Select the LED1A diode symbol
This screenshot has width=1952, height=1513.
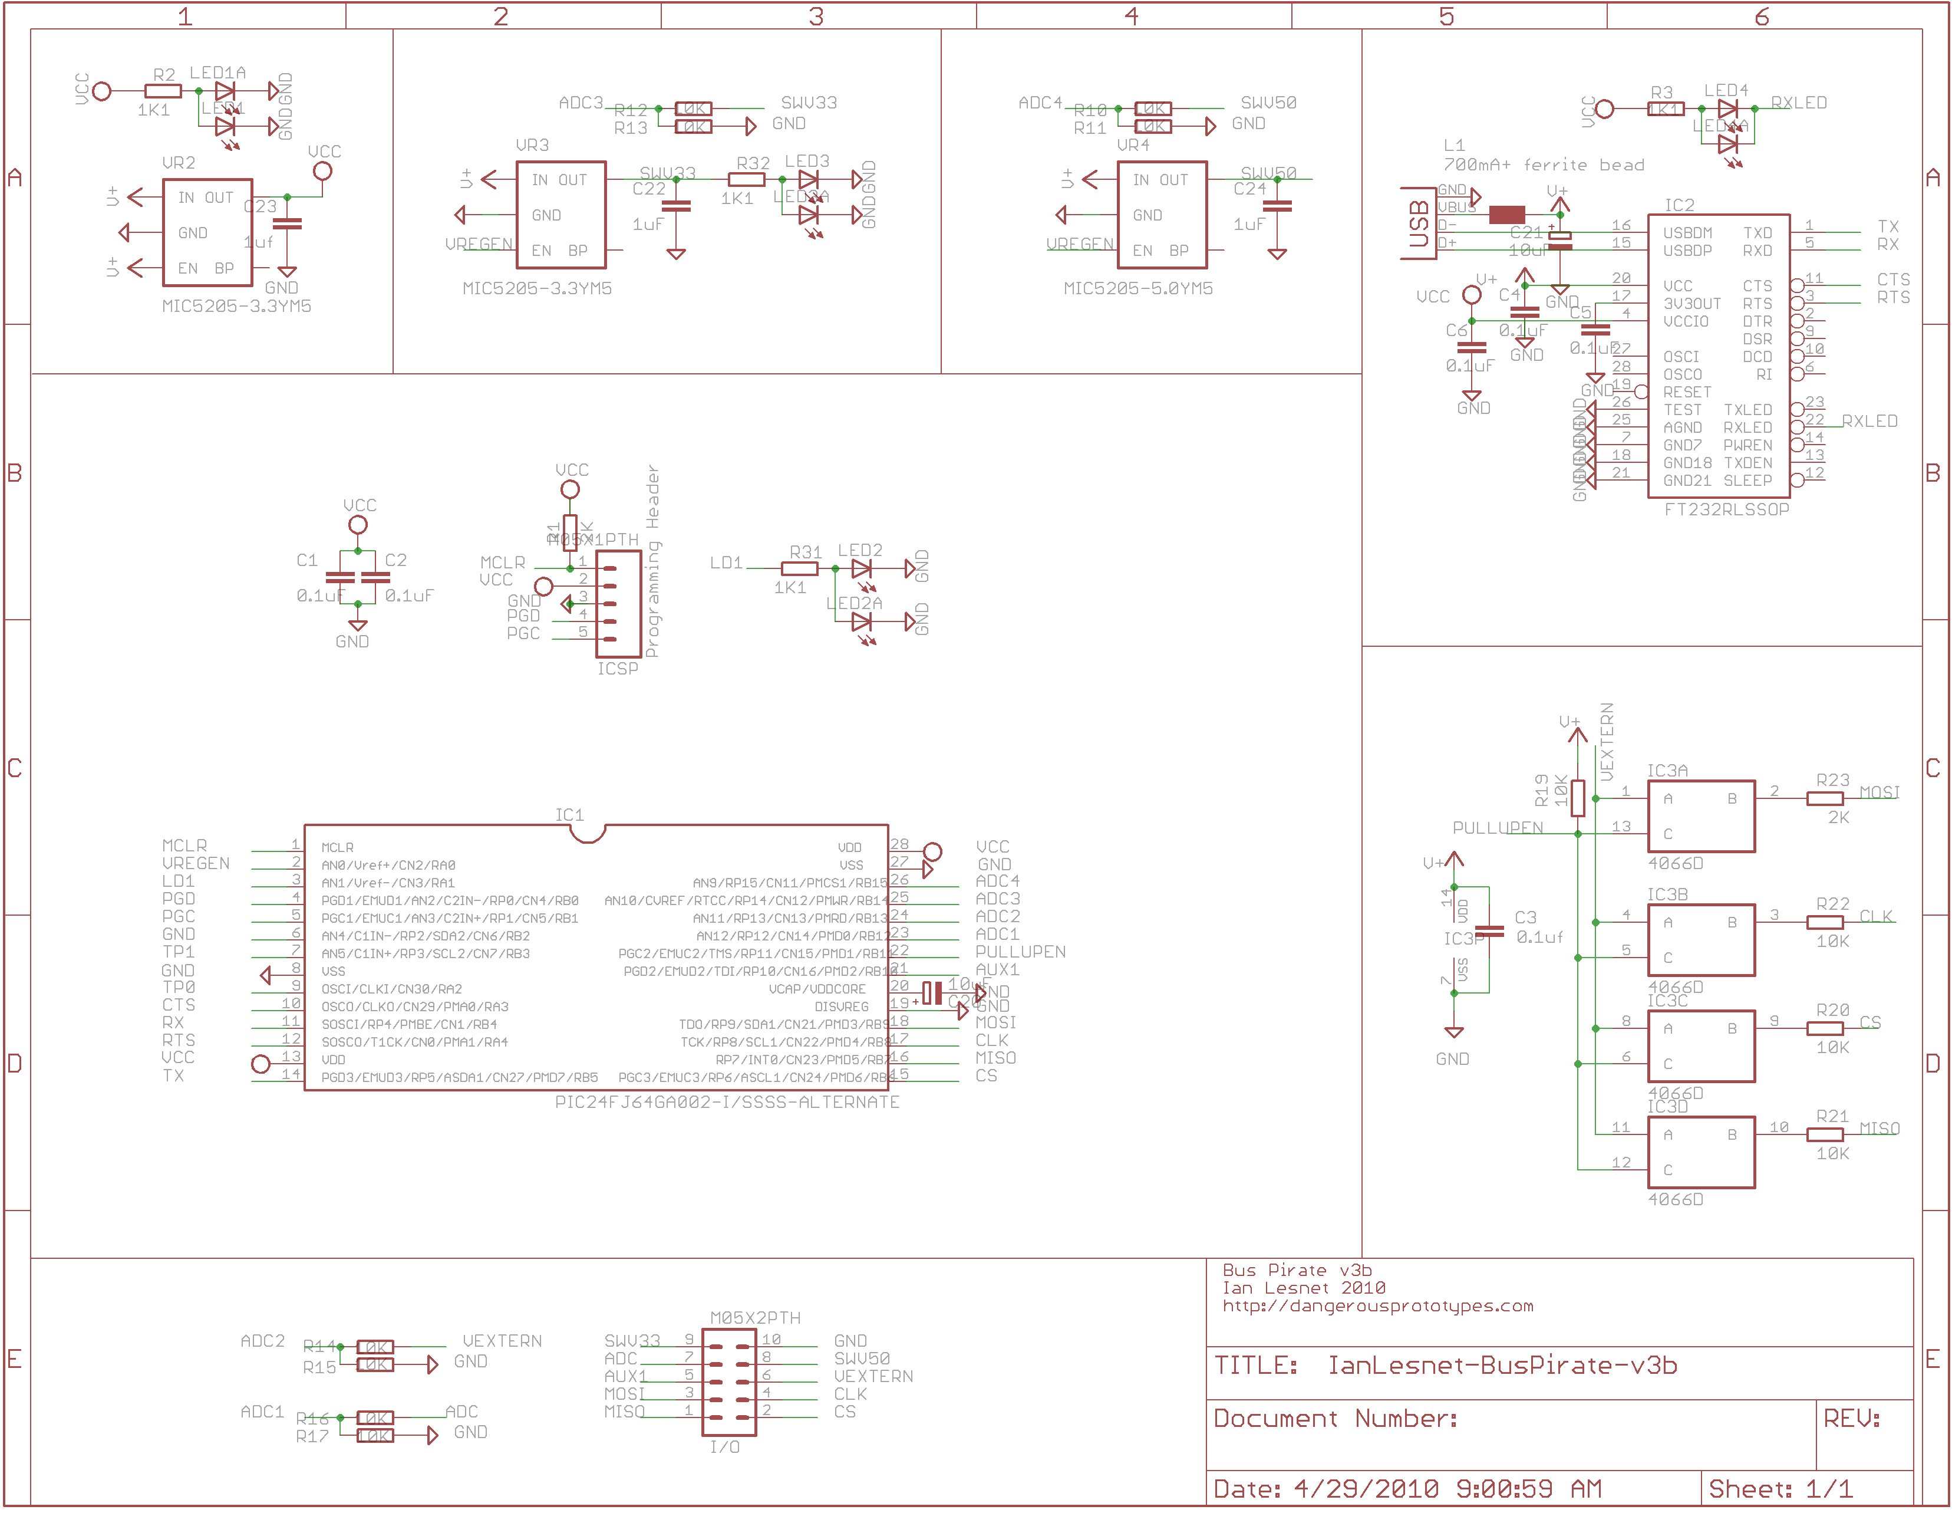225,90
